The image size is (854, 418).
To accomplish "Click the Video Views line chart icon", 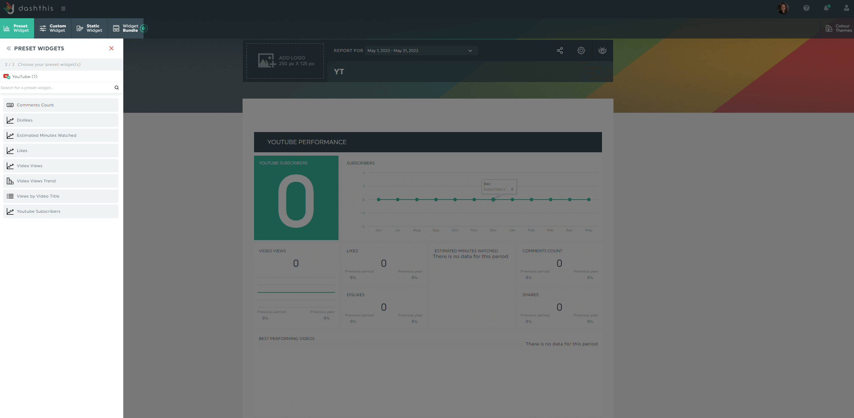I will 10,166.
